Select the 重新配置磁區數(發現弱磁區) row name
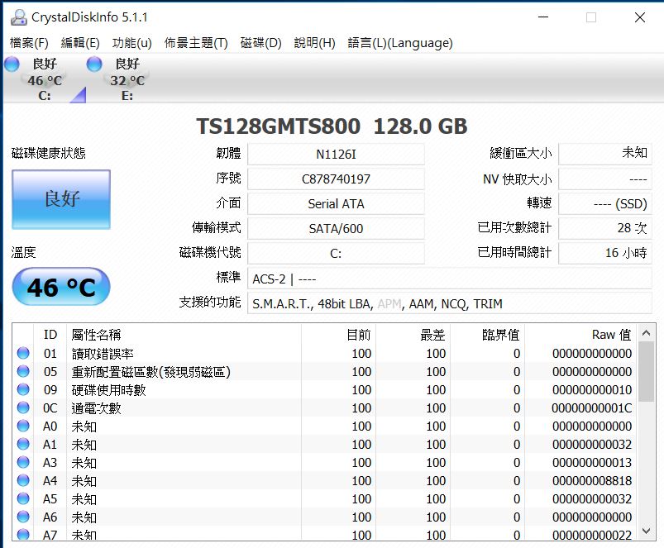 (150, 372)
